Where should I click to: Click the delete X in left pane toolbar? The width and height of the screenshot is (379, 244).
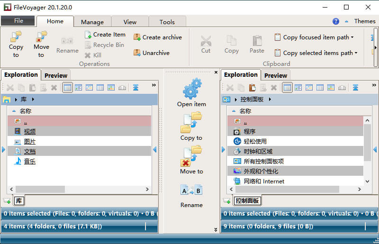[x=54, y=88]
